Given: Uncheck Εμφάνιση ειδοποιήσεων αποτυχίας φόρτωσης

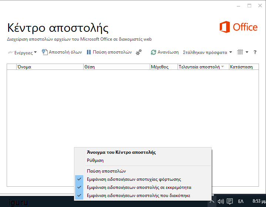Looking at the screenshot, I should pyautogui.click(x=143, y=179).
